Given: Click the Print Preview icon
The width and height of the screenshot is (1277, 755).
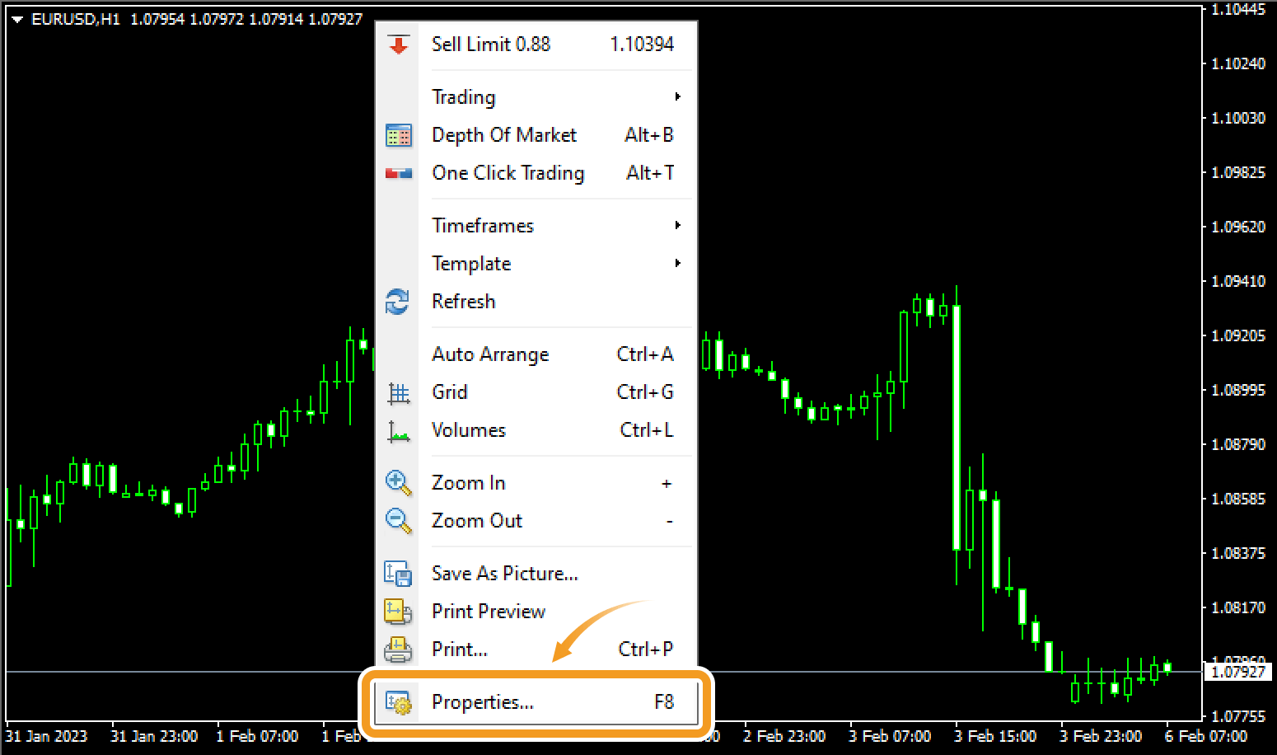Looking at the screenshot, I should click(x=399, y=612).
